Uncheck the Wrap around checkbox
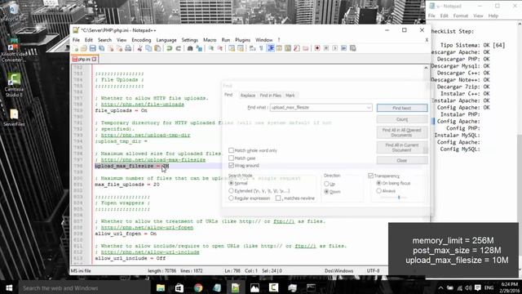The width and height of the screenshot is (522, 294). pos(231,165)
